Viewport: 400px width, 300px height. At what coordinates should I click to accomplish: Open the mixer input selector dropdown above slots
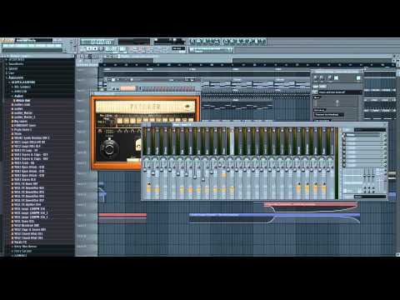[369, 130]
